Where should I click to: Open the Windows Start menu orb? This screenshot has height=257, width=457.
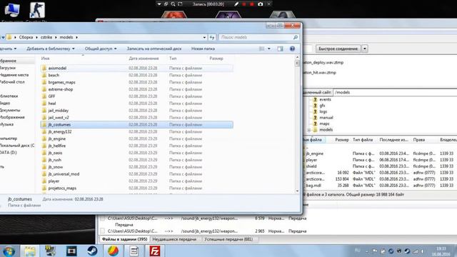click(9, 251)
